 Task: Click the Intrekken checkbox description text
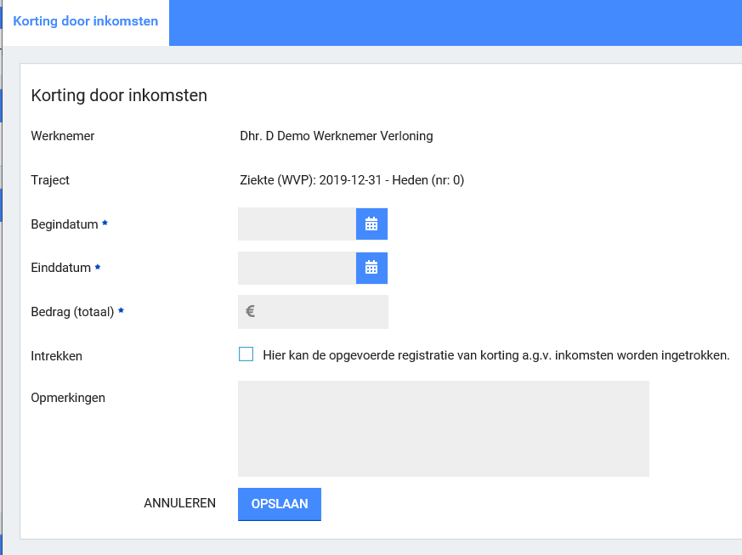tap(496, 356)
